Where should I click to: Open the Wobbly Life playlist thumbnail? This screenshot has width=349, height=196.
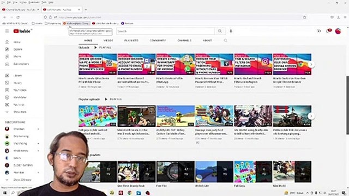point(214,172)
